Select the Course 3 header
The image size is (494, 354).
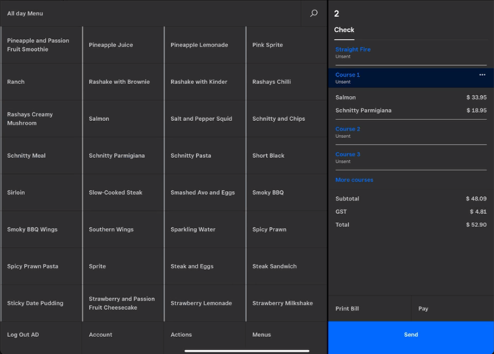348,155
